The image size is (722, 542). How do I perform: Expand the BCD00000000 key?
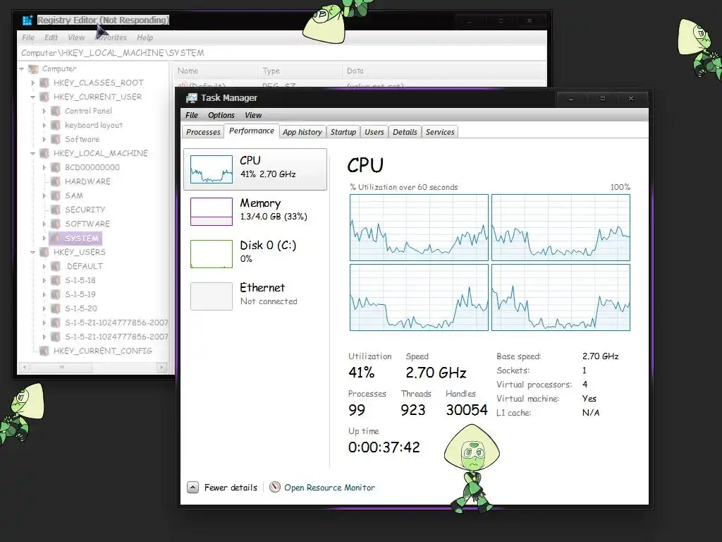coord(44,168)
